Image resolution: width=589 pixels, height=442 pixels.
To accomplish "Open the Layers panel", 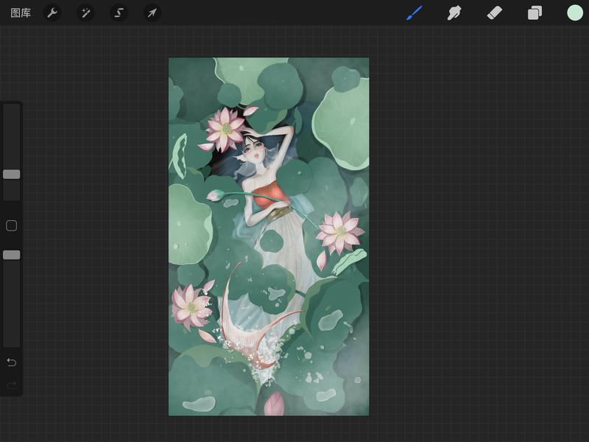I will [535, 13].
